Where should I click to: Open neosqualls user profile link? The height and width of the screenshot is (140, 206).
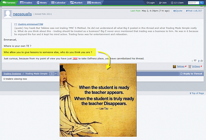22,14
